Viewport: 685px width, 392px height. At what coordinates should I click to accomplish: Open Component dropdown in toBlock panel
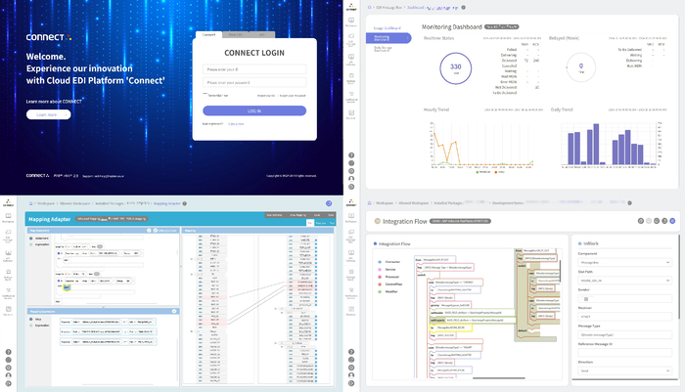624,262
